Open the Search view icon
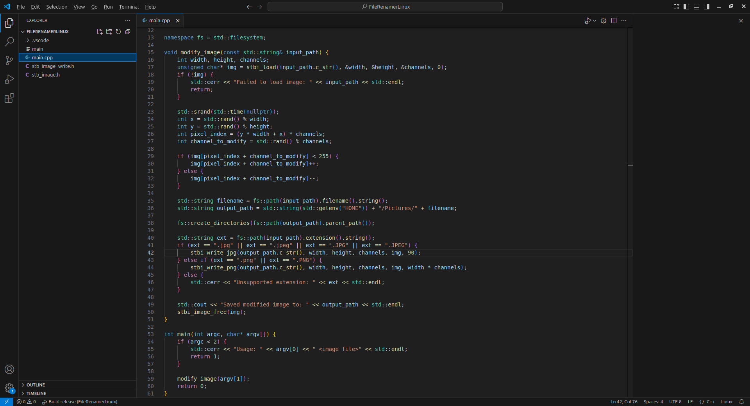 [x=9, y=42]
